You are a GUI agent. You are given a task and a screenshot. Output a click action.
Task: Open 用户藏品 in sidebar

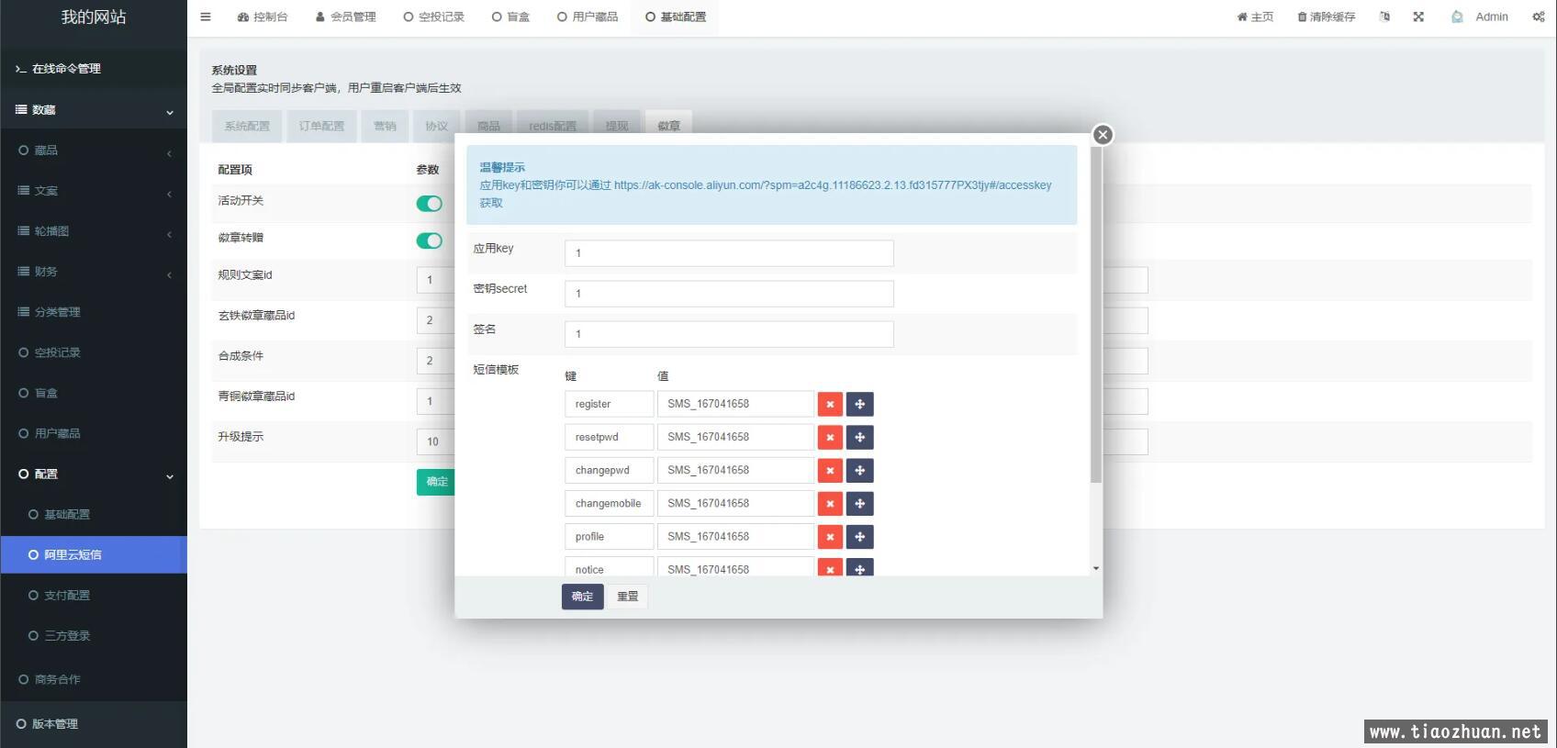[94, 433]
